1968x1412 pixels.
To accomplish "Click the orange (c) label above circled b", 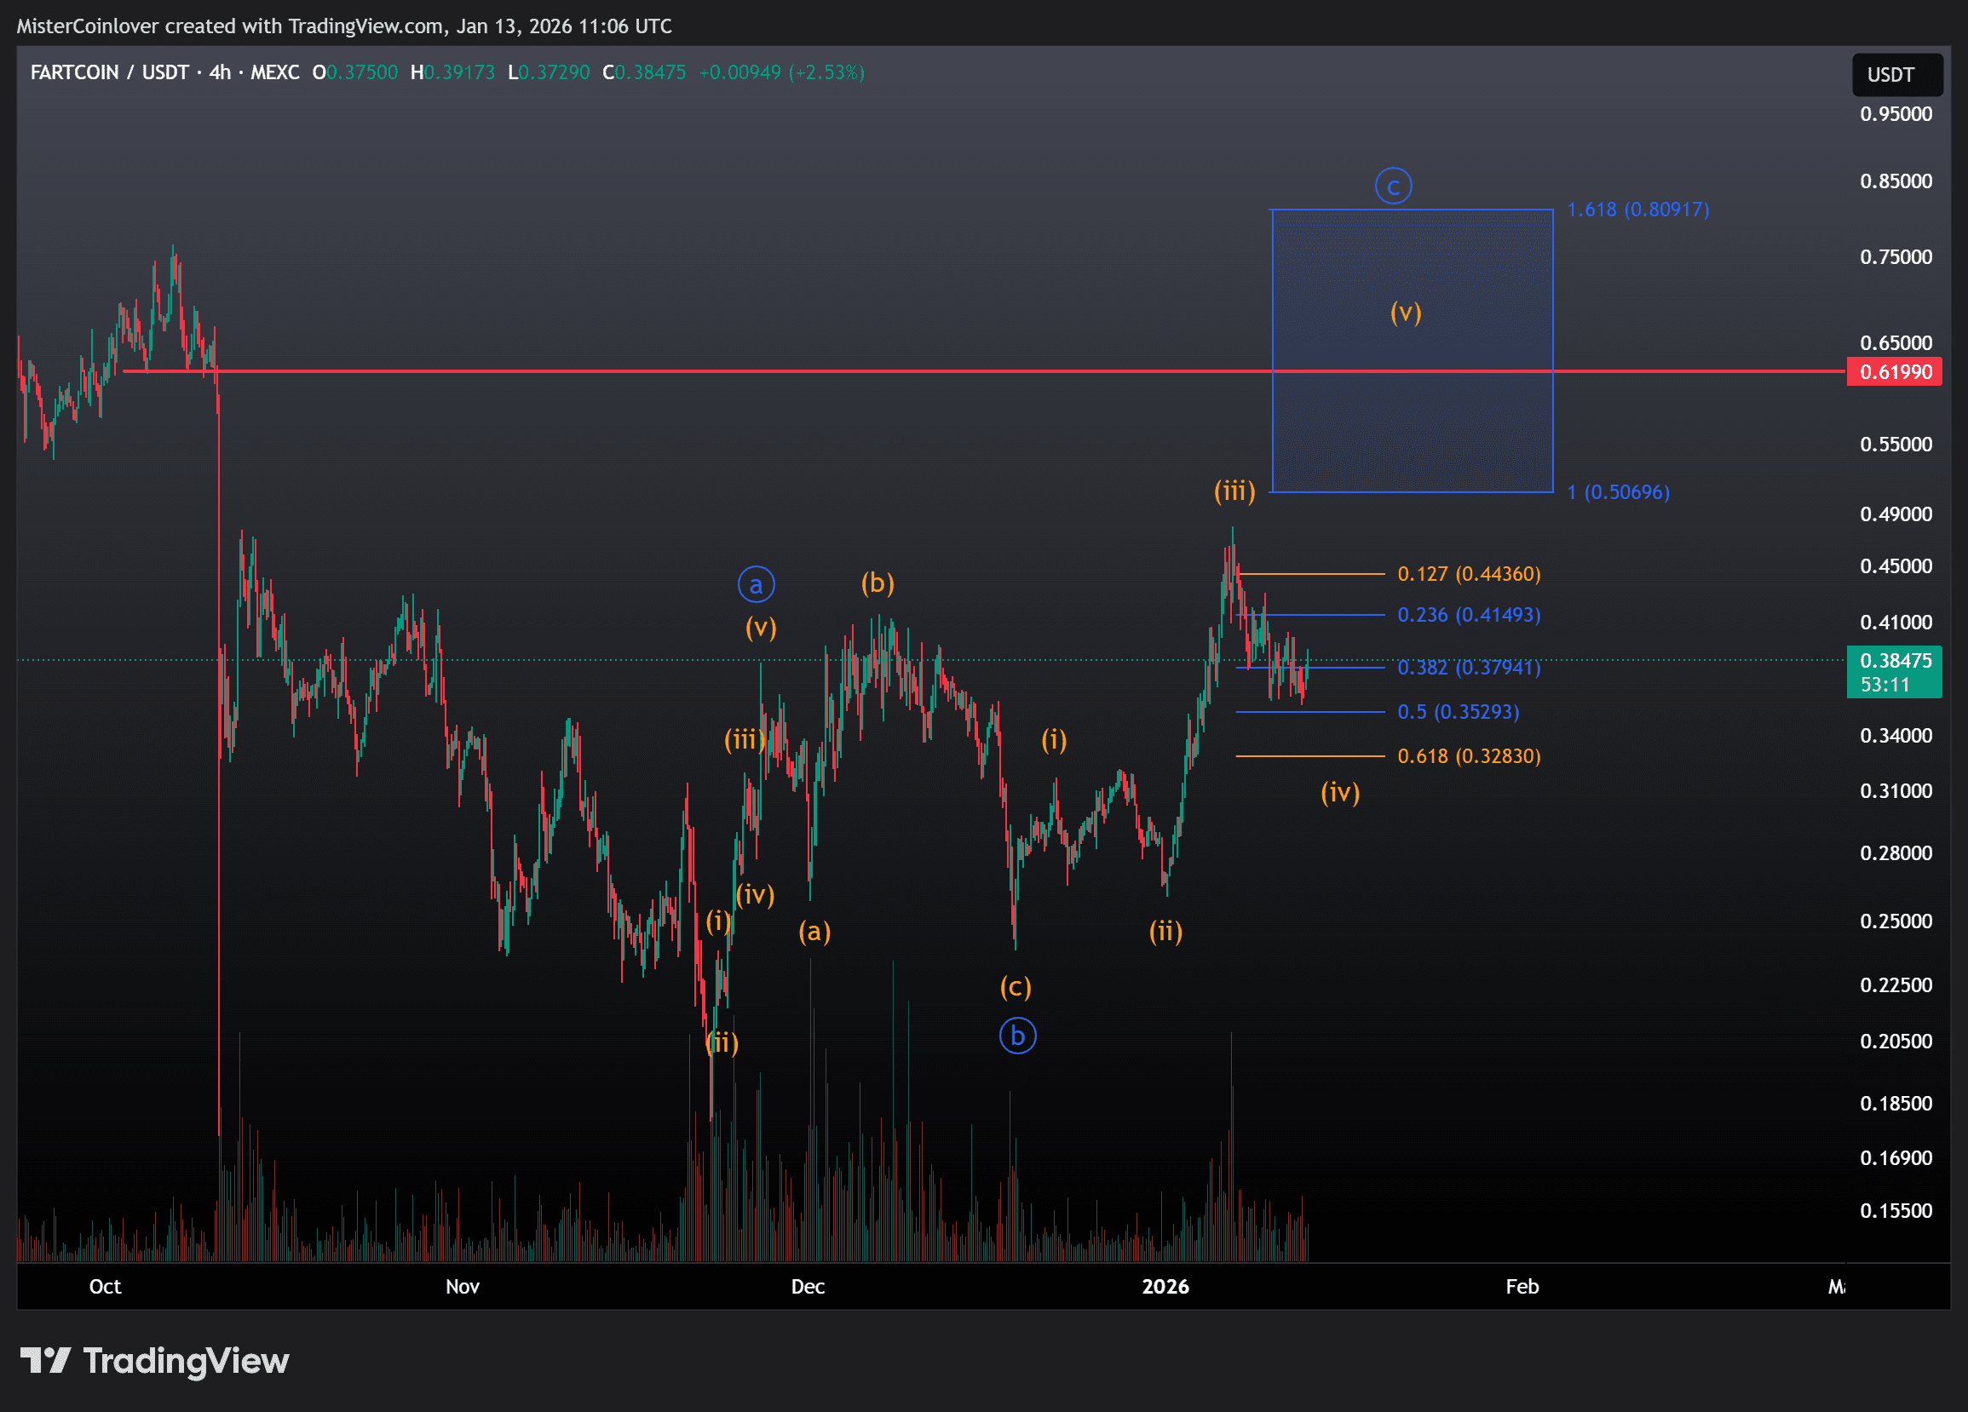I will point(1016,986).
